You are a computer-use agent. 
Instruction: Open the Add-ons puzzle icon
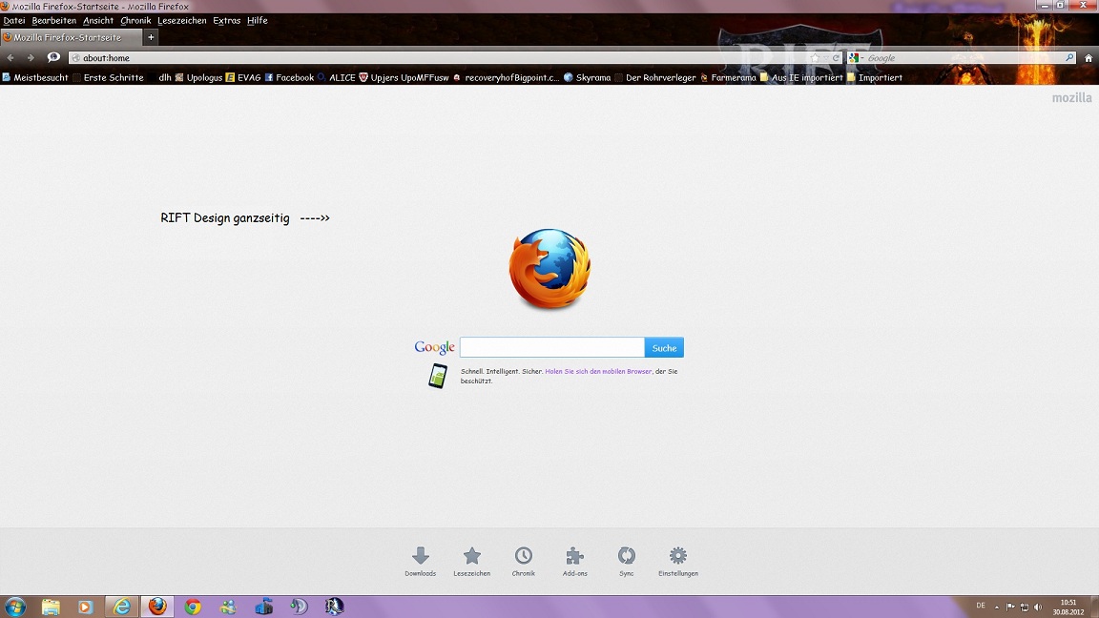point(574,556)
